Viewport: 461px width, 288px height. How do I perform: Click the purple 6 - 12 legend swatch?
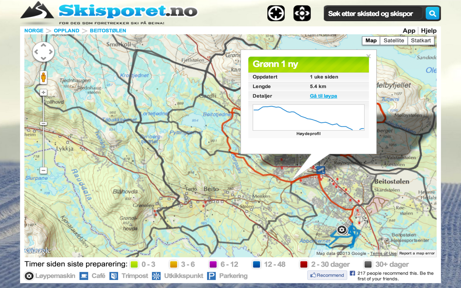(x=213, y=265)
